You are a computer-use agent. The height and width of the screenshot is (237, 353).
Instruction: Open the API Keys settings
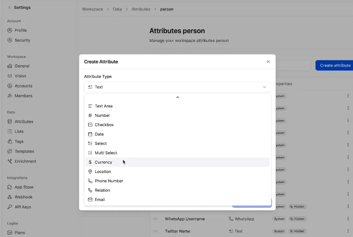tap(23, 207)
